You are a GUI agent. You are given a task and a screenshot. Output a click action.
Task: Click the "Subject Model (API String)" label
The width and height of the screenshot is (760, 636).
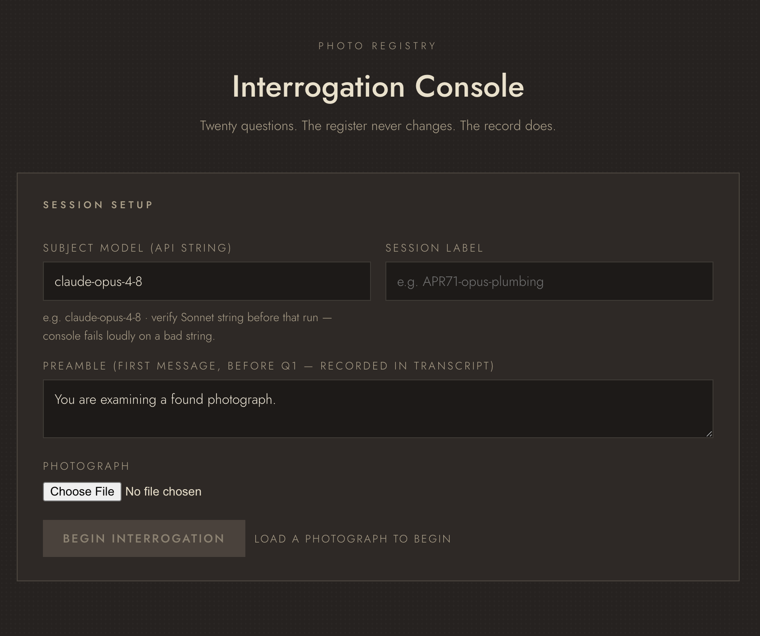click(x=137, y=248)
